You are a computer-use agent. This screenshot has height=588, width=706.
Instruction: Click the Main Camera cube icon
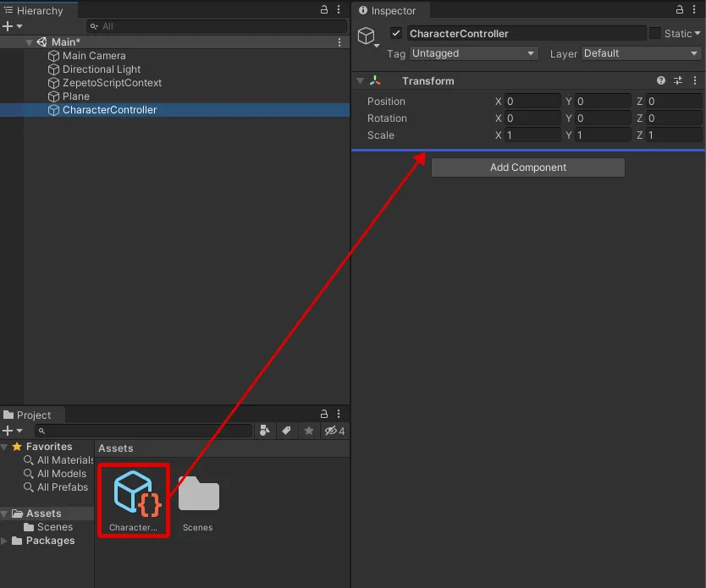point(53,56)
